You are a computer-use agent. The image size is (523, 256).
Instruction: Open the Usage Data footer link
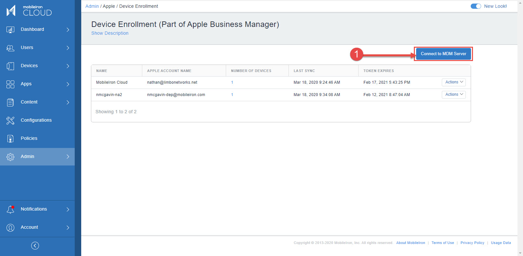click(x=501, y=243)
